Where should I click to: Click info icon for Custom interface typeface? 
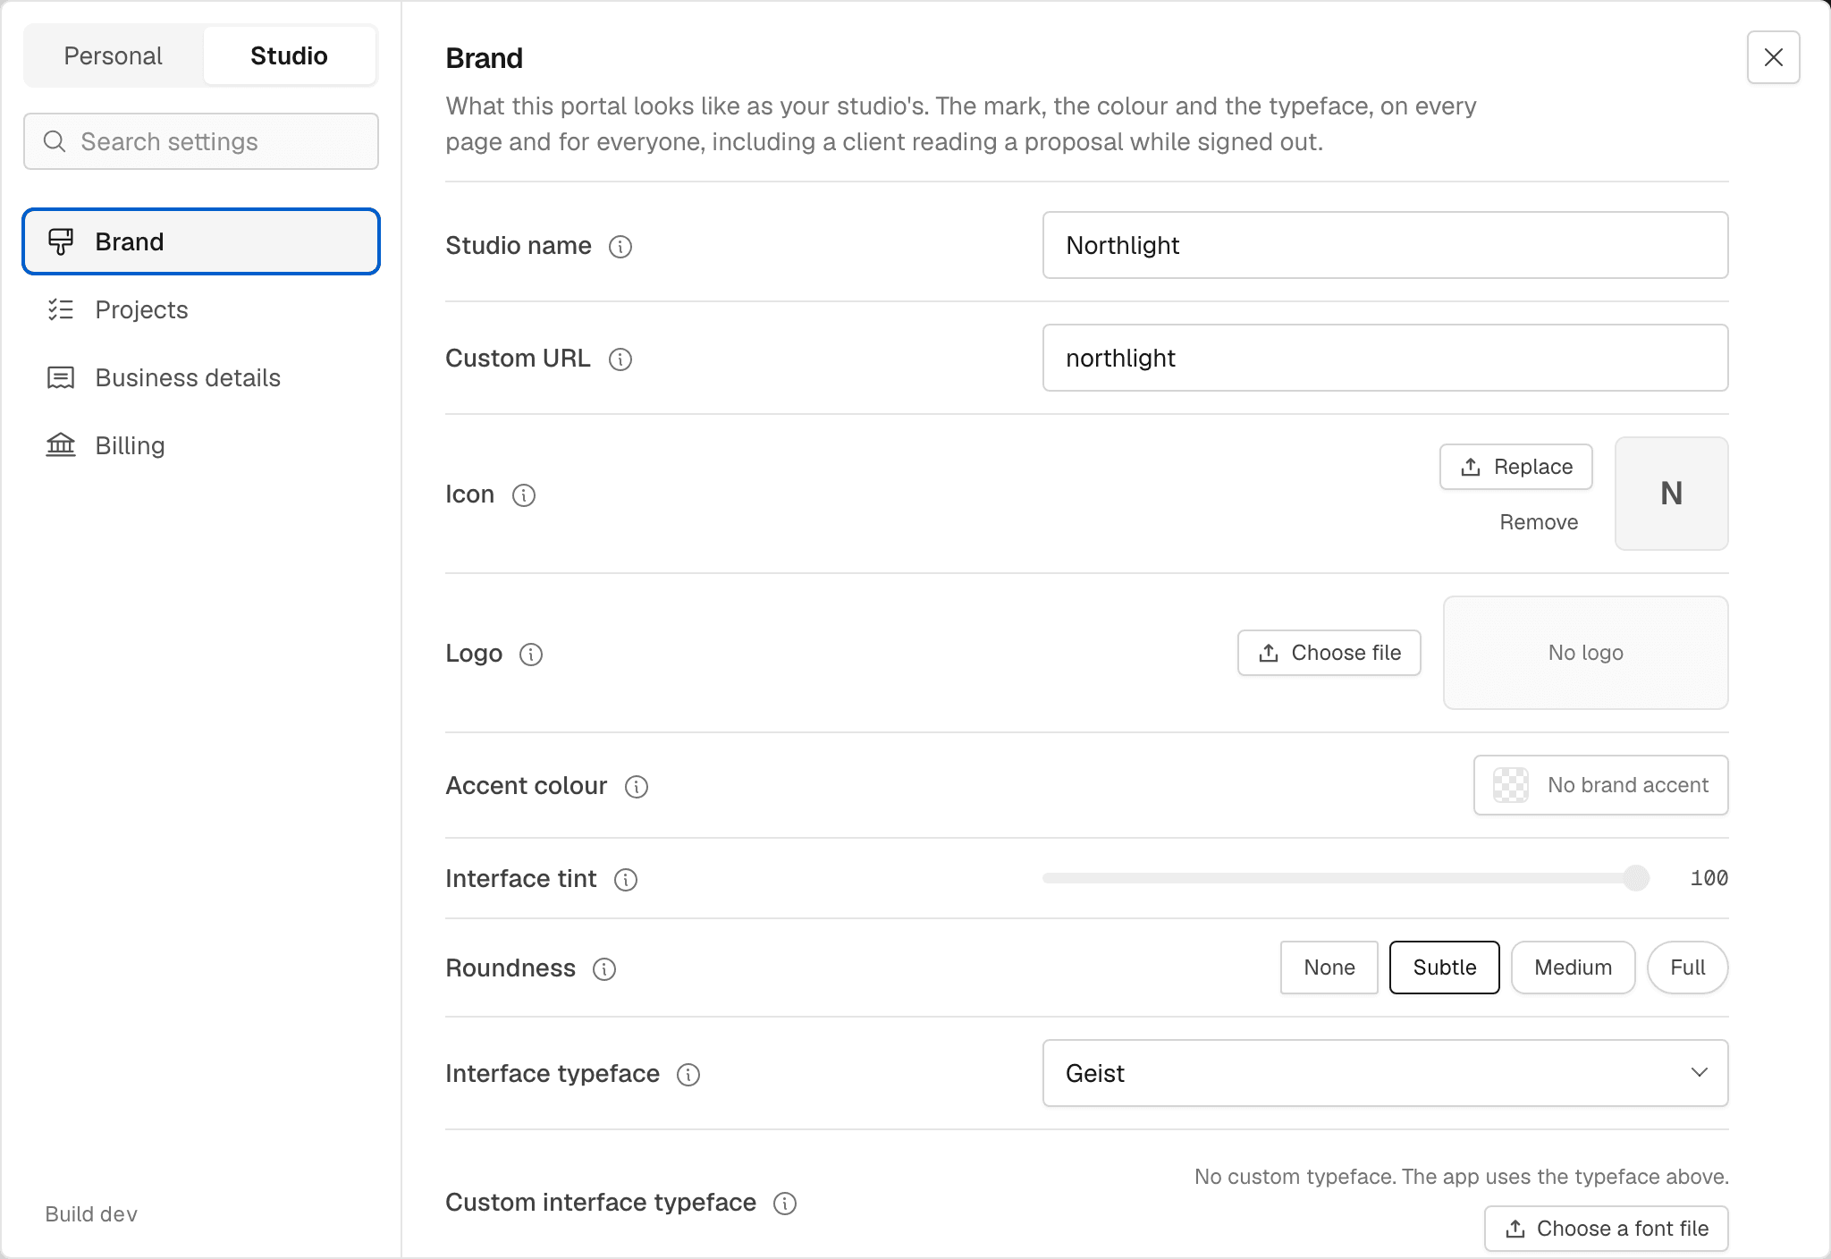(x=785, y=1203)
